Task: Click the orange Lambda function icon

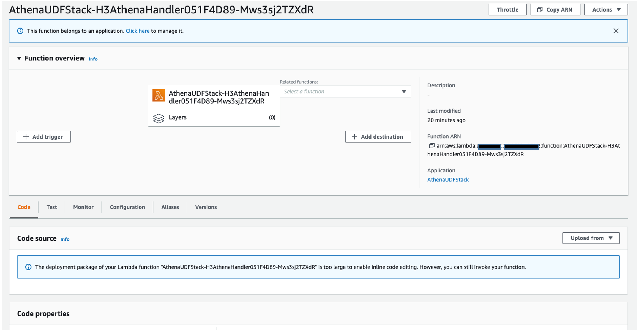Action: pos(159,95)
